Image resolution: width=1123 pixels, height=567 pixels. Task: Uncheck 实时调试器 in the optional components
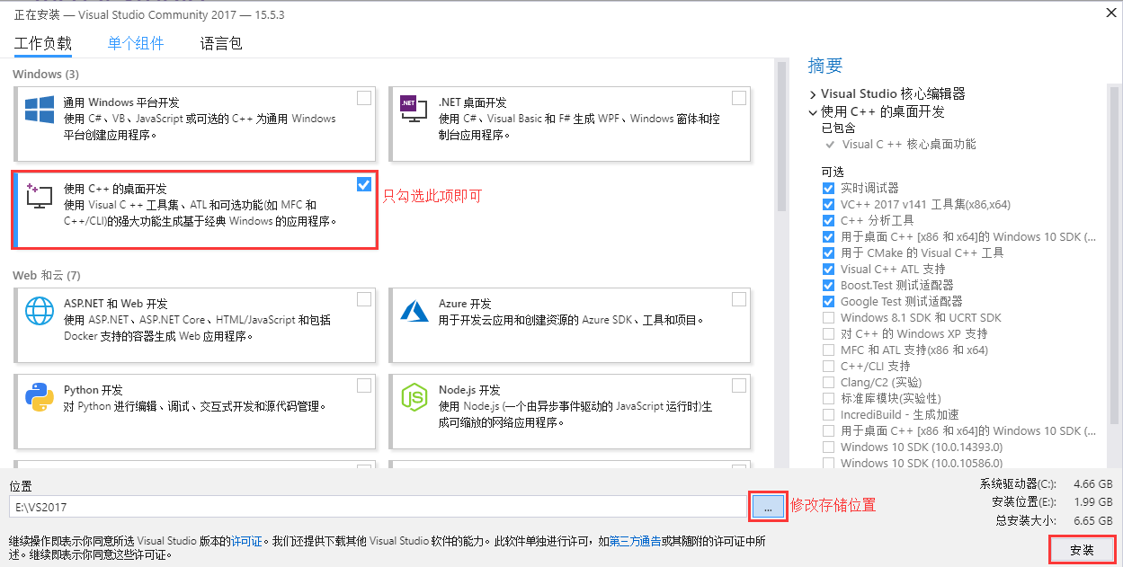[x=828, y=188]
